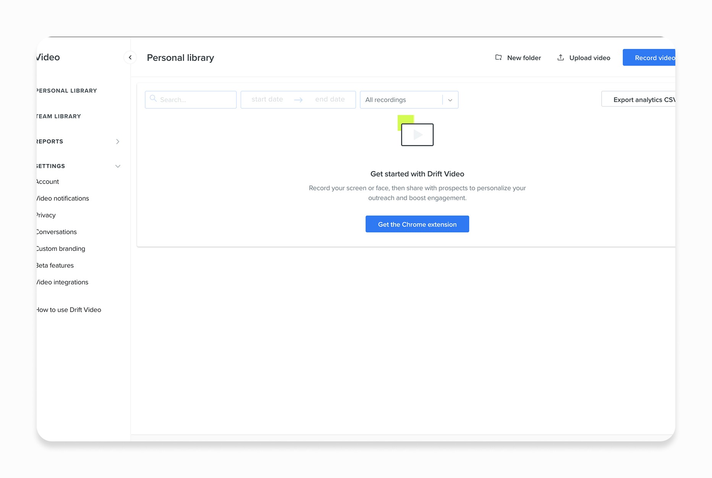Start recording with Record video button
This screenshot has width=712, height=478.
[x=649, y=58]
